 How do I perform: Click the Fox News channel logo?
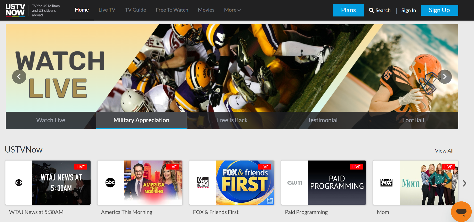203,183
